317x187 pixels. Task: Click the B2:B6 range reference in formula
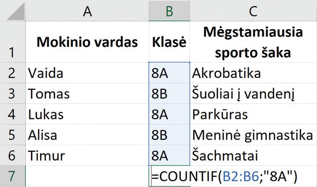point(241,176)
